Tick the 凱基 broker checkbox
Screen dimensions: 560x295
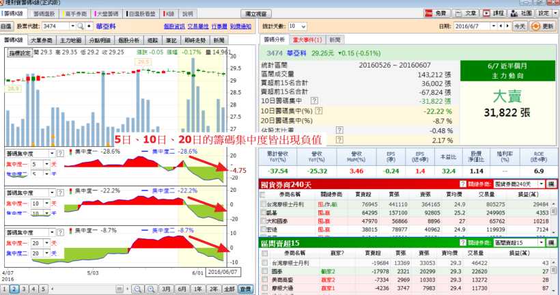[264, 212]
